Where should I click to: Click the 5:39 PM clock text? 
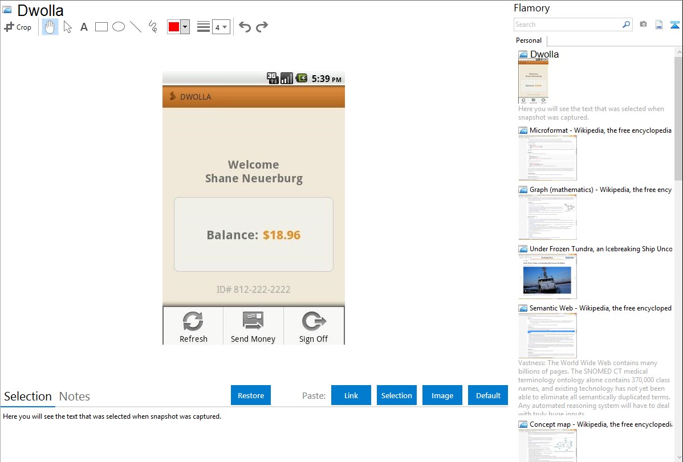[327, 79]
